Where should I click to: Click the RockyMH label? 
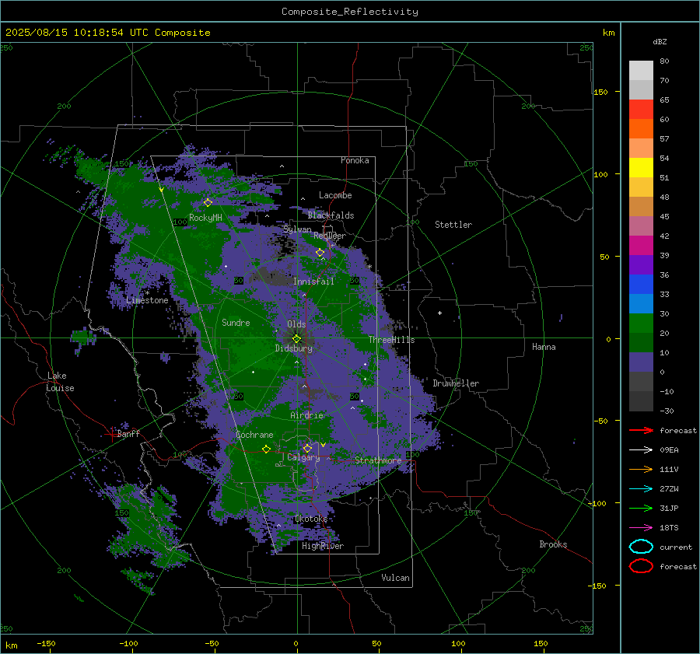205,218
